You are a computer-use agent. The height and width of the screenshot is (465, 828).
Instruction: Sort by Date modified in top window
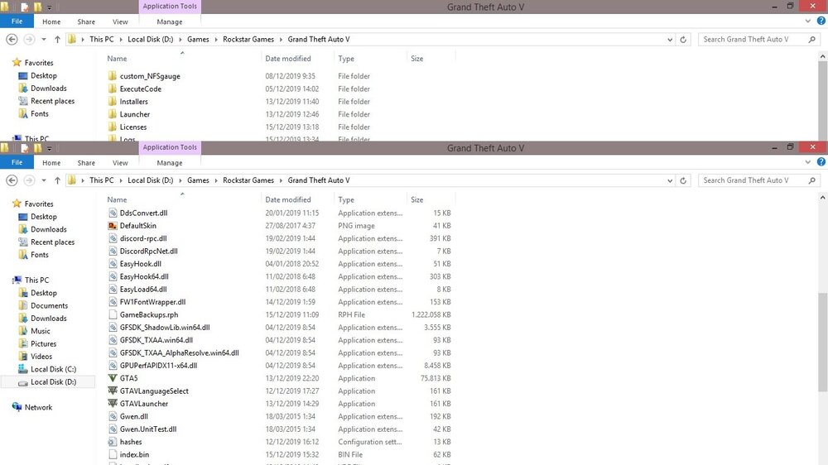pyautogui.click(x=288, y=59)
